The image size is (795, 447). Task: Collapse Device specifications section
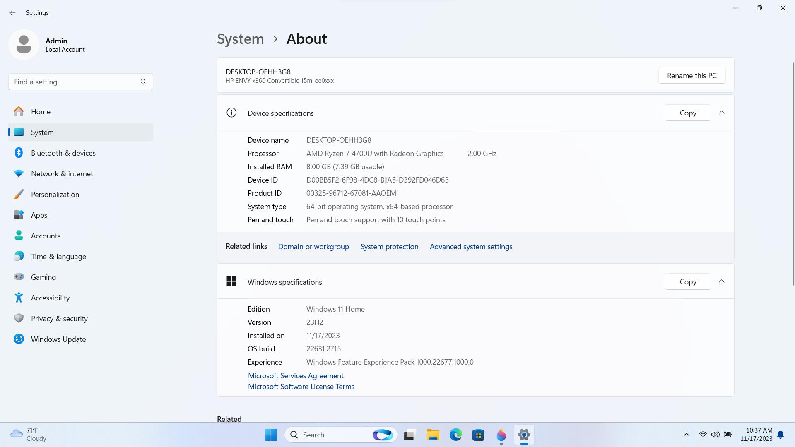(x=722, y=113)
